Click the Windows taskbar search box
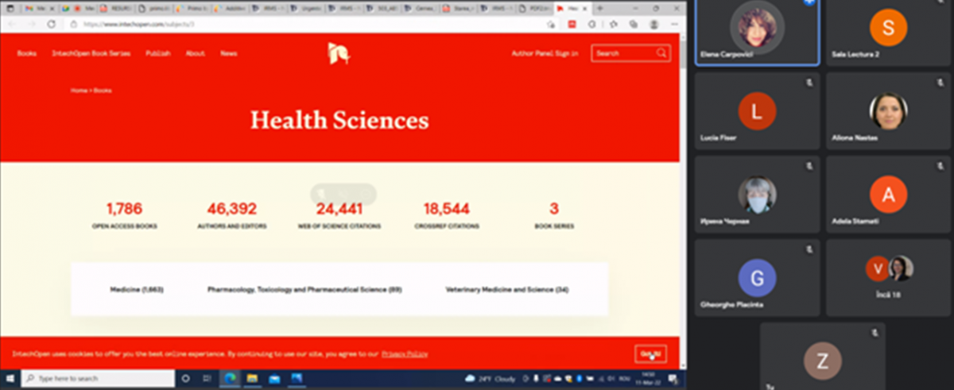Screen dimensions: 954x390 click(x=99, y=378)
